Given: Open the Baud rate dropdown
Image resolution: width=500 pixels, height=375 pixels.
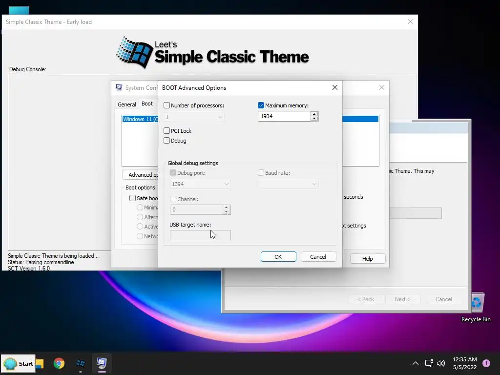Looking at the screenshot, I should pos(288,184).
